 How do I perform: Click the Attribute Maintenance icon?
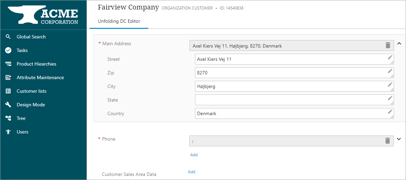coord(9,77)
